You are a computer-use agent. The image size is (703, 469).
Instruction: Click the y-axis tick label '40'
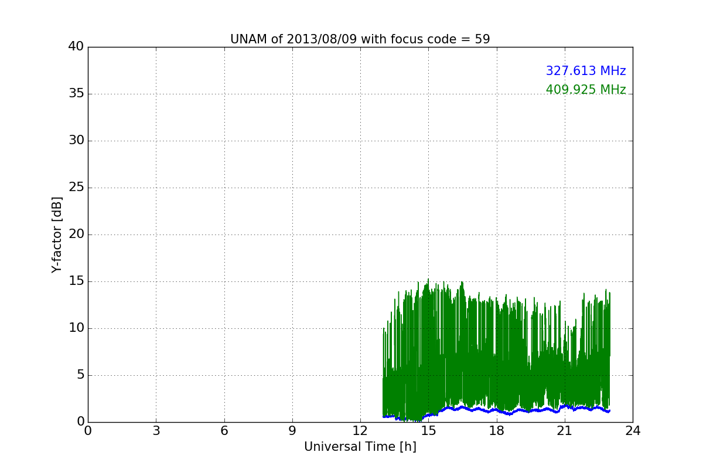coord(76,47)
